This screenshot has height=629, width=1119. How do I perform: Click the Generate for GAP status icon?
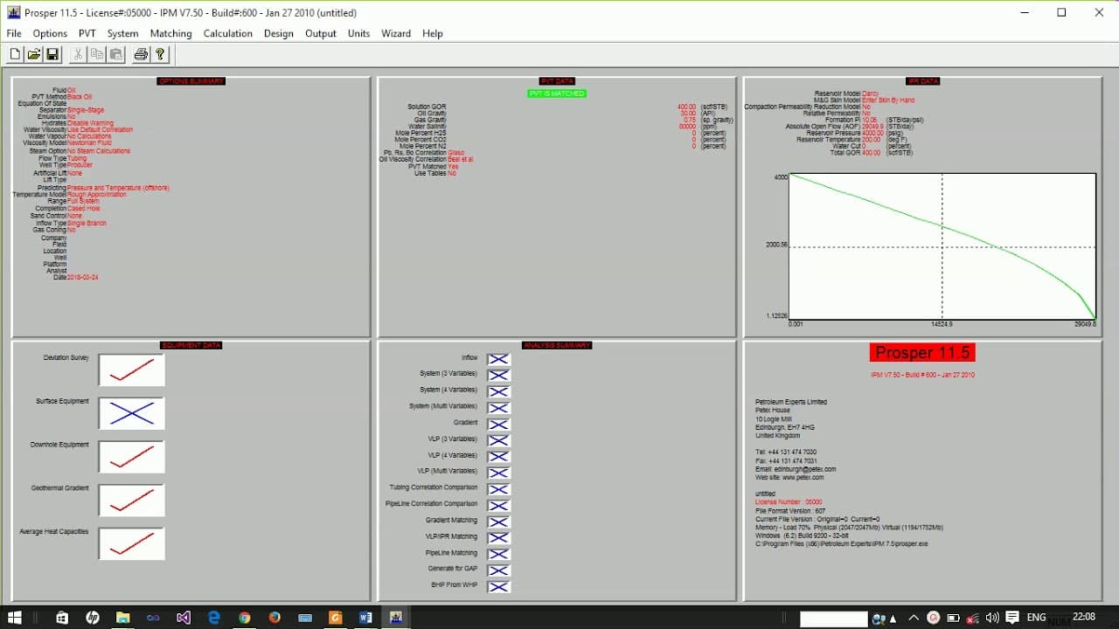click(498, 570)
